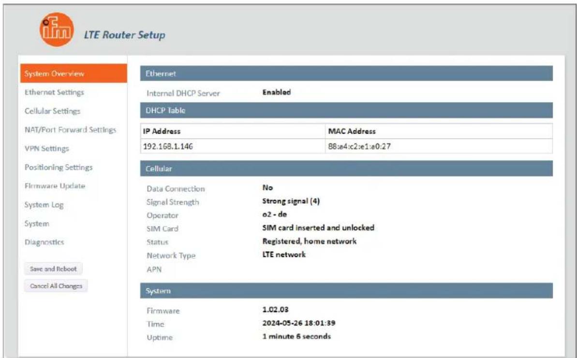Screen dimensions: 577x358
Task: Click the LTE Router Setup title
Action: (125, 35)
